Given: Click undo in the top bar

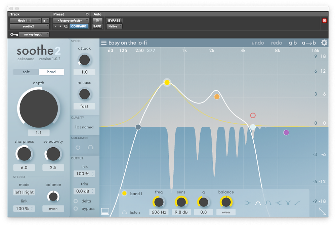Looking at the screenshot, I should pos(258,43).
